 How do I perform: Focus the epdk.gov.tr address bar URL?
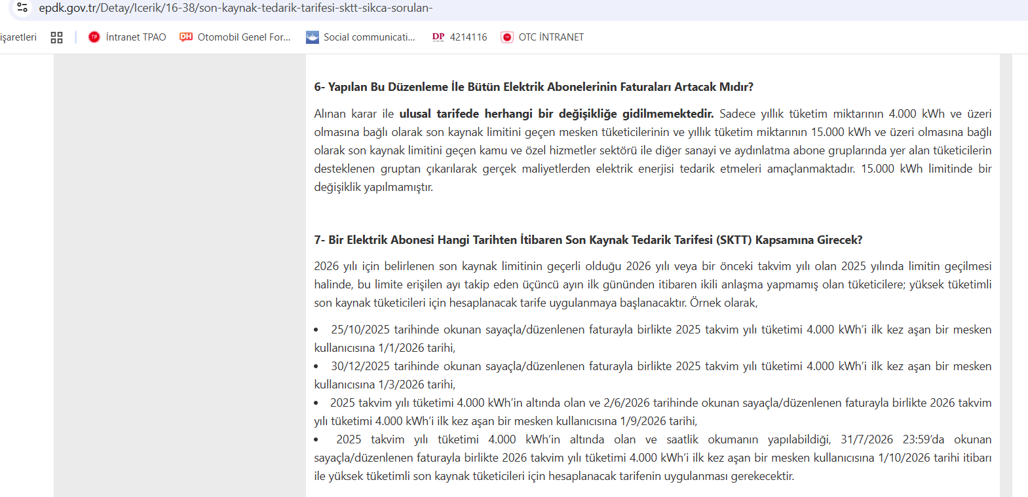(236, 8)
